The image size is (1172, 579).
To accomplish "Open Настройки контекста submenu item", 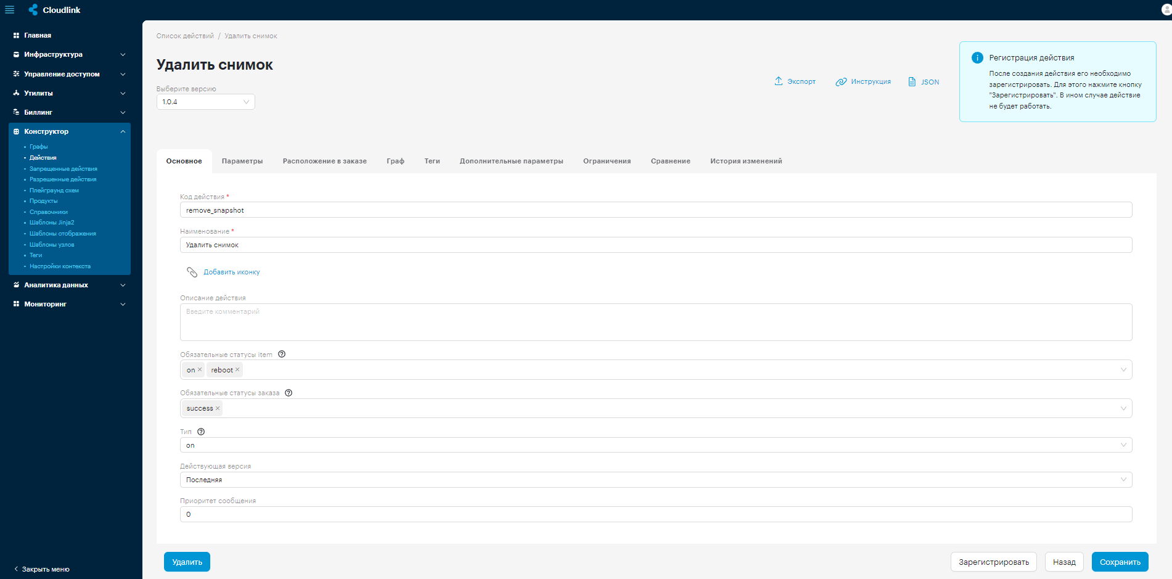I will (x=60, y=266).
